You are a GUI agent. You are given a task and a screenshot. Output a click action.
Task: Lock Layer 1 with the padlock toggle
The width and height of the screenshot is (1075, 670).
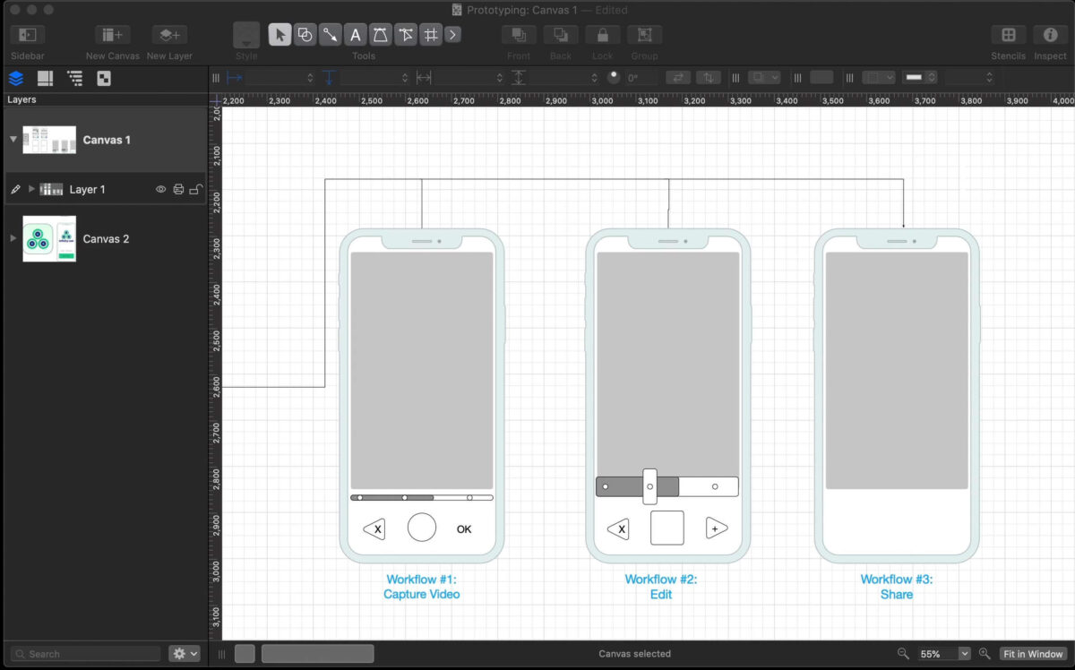[x=197, y=189]
